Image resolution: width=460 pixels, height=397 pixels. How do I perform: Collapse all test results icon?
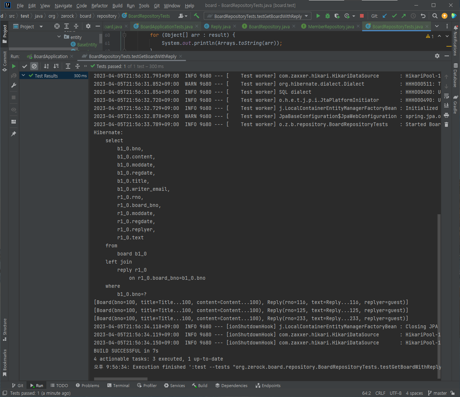point(77,66)
